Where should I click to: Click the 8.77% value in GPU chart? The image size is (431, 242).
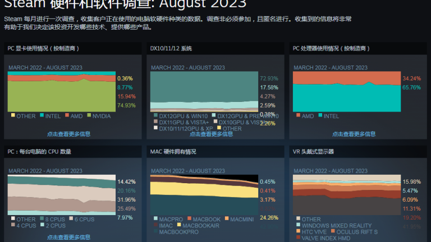[125, 87]
